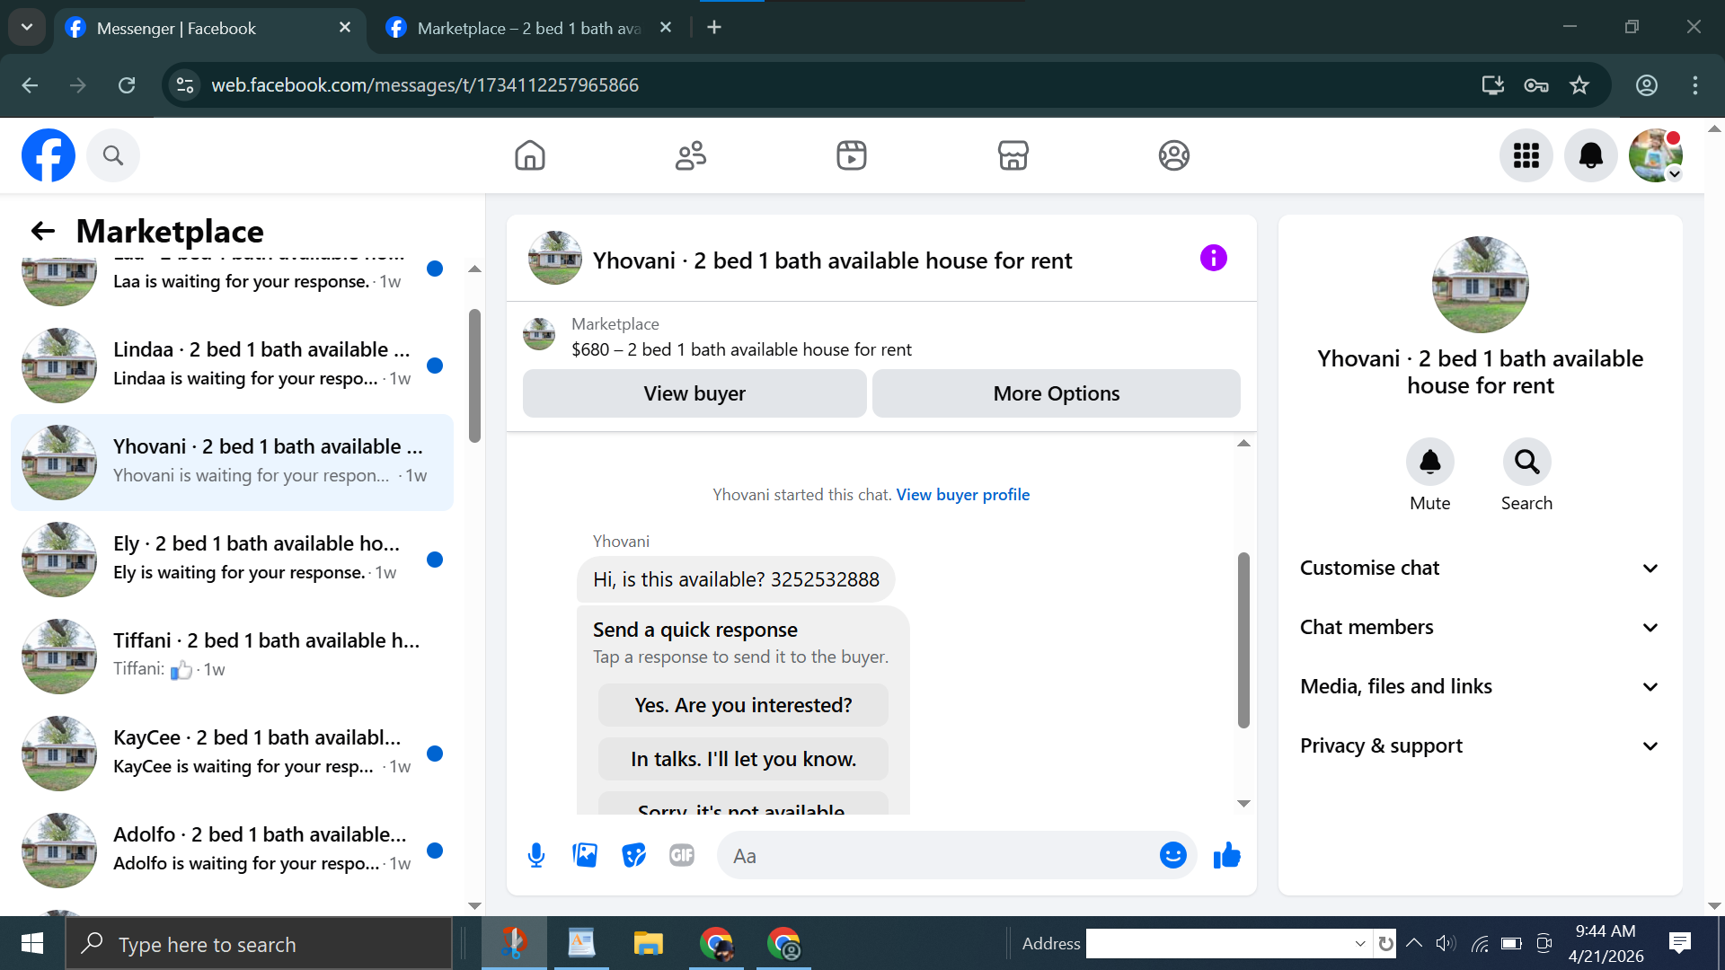Screen dimensions: 1725x970
Task: Click the conversation list scrollbar thumb
Action: coord(474,375)
